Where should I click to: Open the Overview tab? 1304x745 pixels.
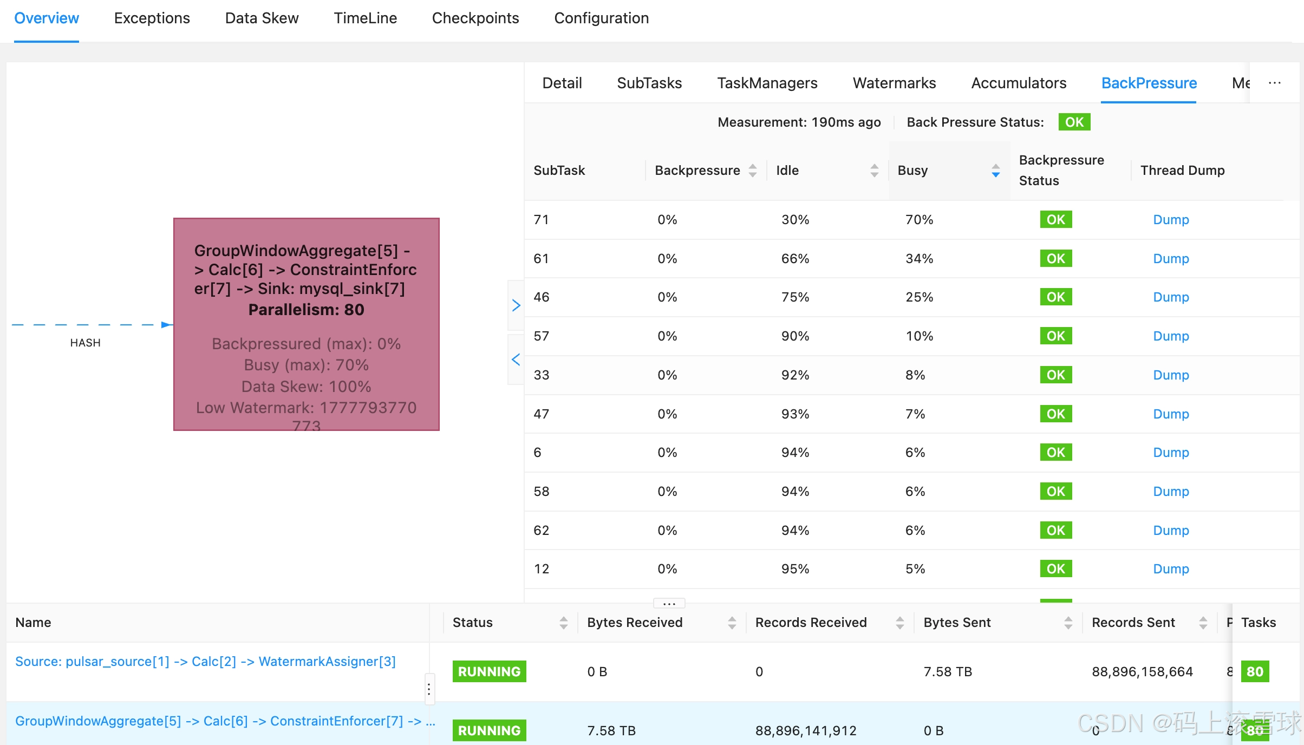[47, 18]
